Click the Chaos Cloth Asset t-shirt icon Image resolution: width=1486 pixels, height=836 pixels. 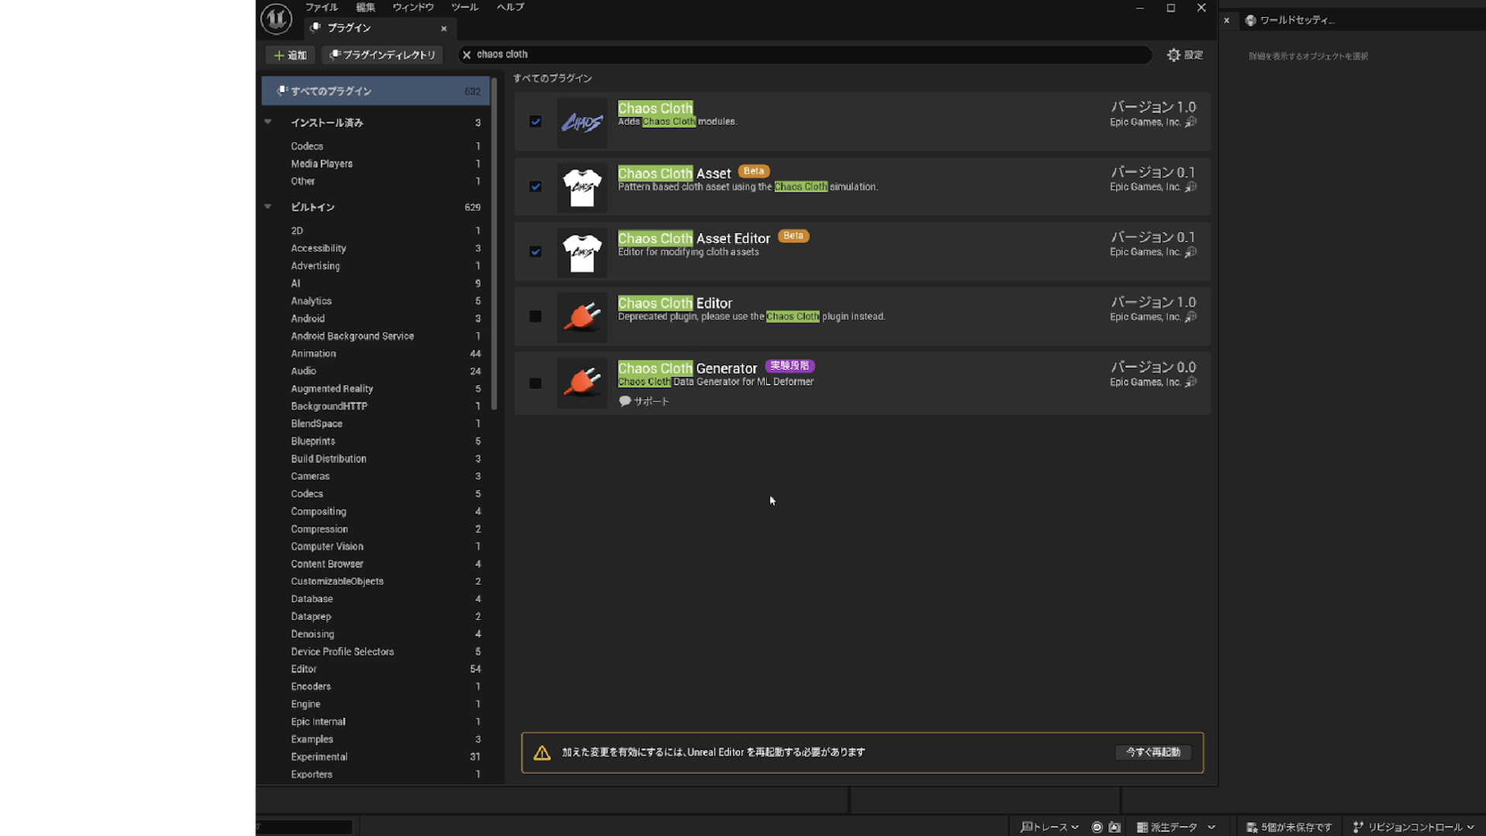(x=582, y=187)
